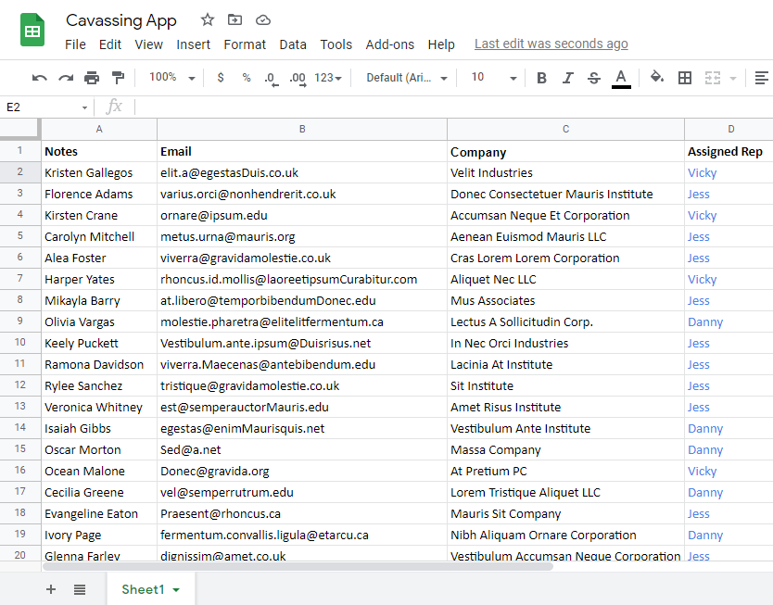Select the Assigned Rep header cell
The image size is (773, 605).
coord(729,151)
